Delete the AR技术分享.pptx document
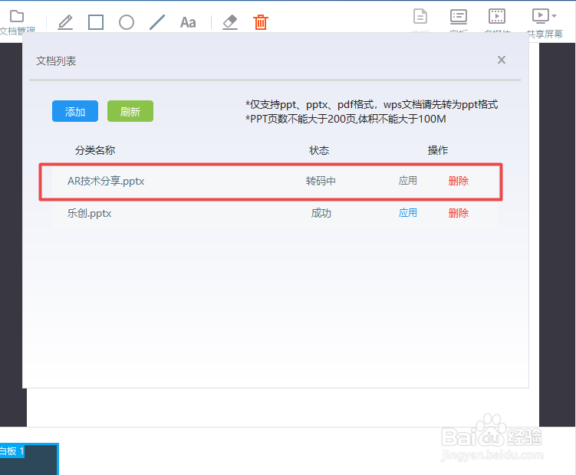 459,181
